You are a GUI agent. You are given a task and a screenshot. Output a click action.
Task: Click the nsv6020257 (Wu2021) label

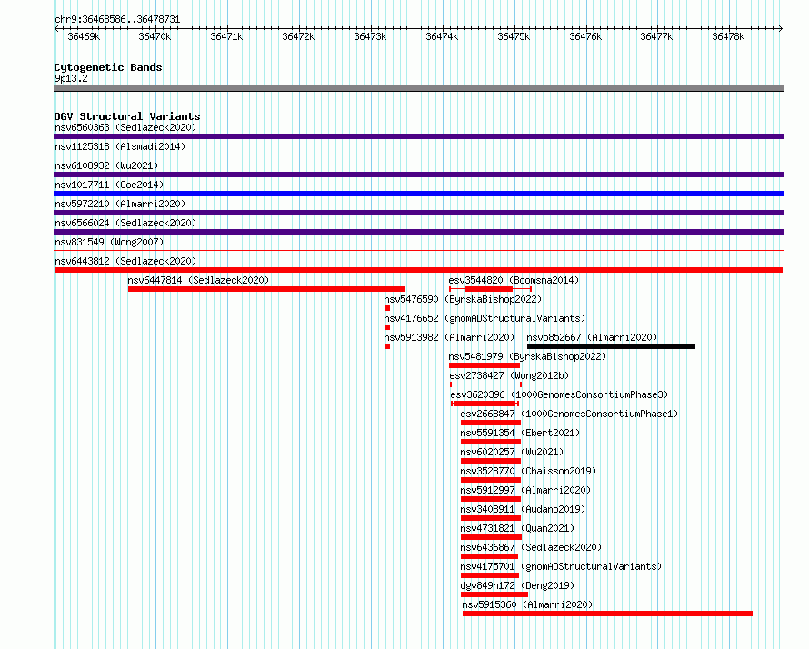click(x=512, y=452)
